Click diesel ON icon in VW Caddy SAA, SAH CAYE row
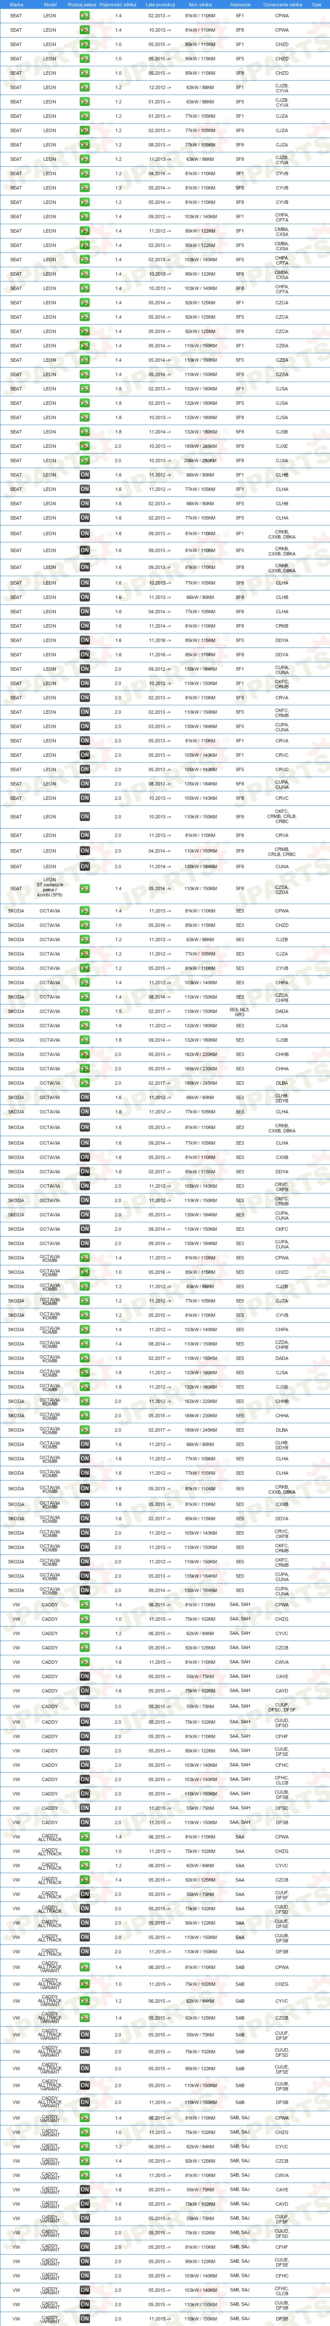The image size is (330, 2326). pos(84,1677)
